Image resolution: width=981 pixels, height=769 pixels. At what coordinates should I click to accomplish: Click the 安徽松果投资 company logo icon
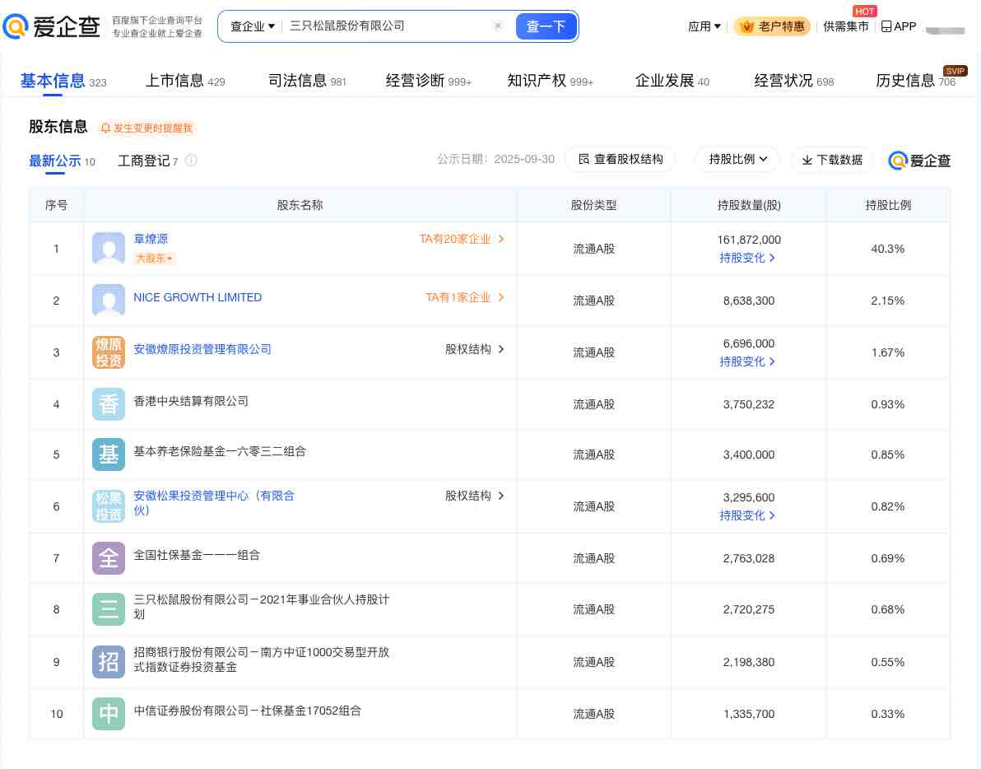(109, 506)
